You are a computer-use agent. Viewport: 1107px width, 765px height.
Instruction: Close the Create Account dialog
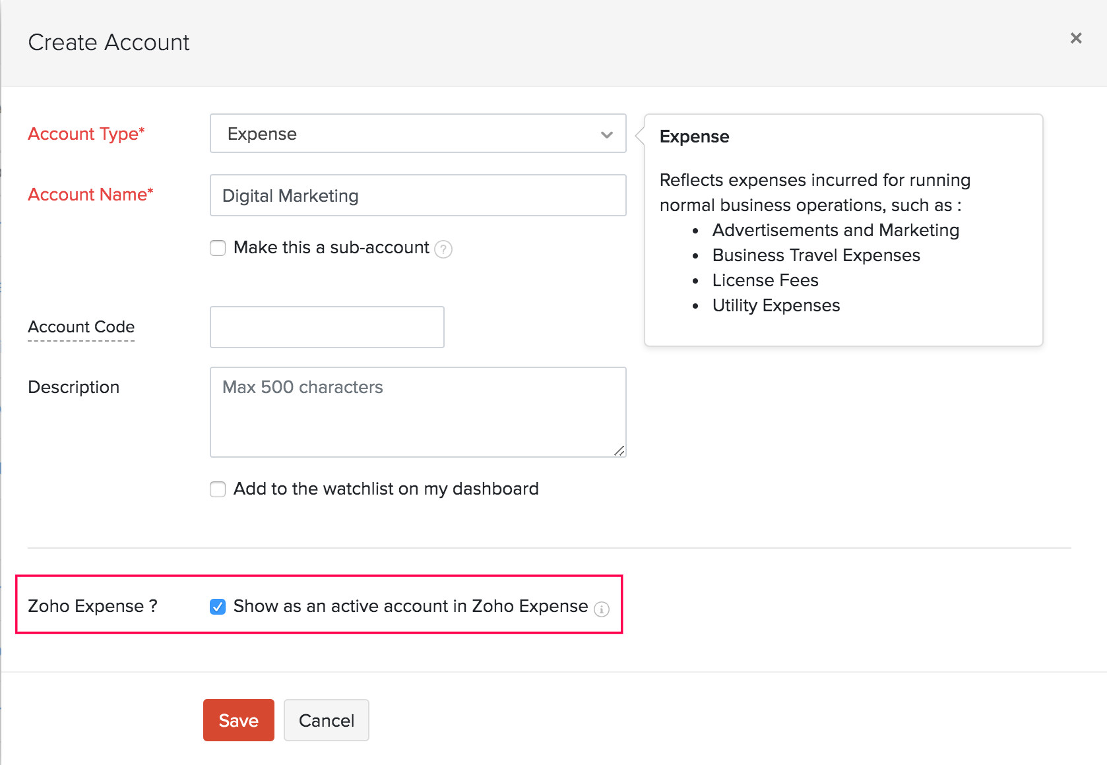coord(1076,38)
